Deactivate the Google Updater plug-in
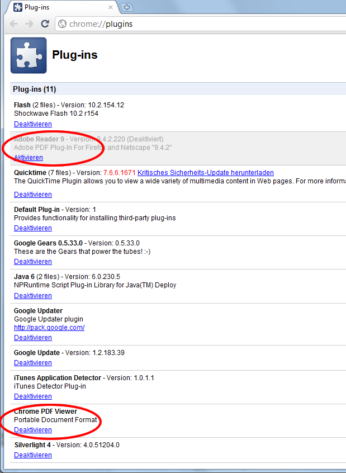346x473 pixels. pos(33,337)
